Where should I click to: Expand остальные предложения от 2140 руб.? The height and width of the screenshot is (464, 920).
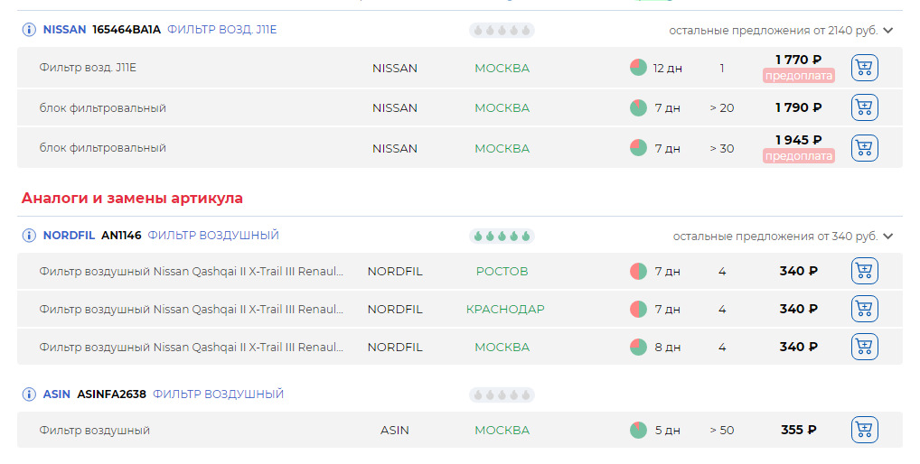click(x=780, y=31)
